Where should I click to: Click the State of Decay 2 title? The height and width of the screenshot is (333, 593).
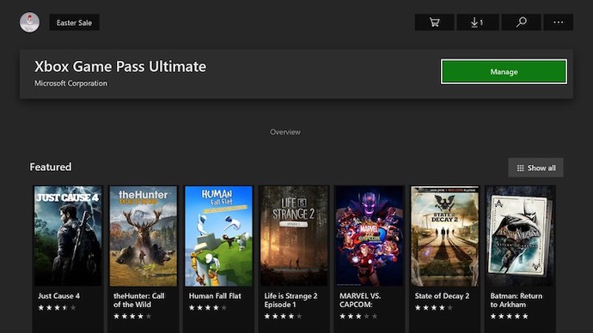pos(442,296)
